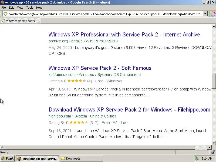This screenshot has width=216, height=162.
Task: Open 'Windows XP Service Pack 2 - Soft Famous' link
Action: tap(100, 68)
